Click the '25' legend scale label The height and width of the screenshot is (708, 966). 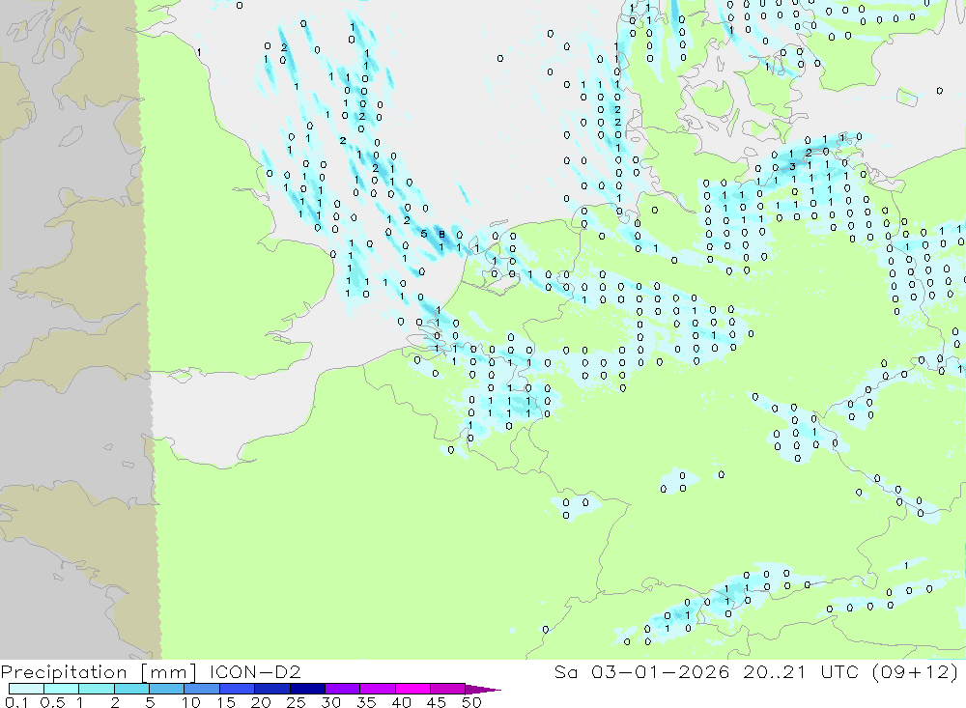296,702
